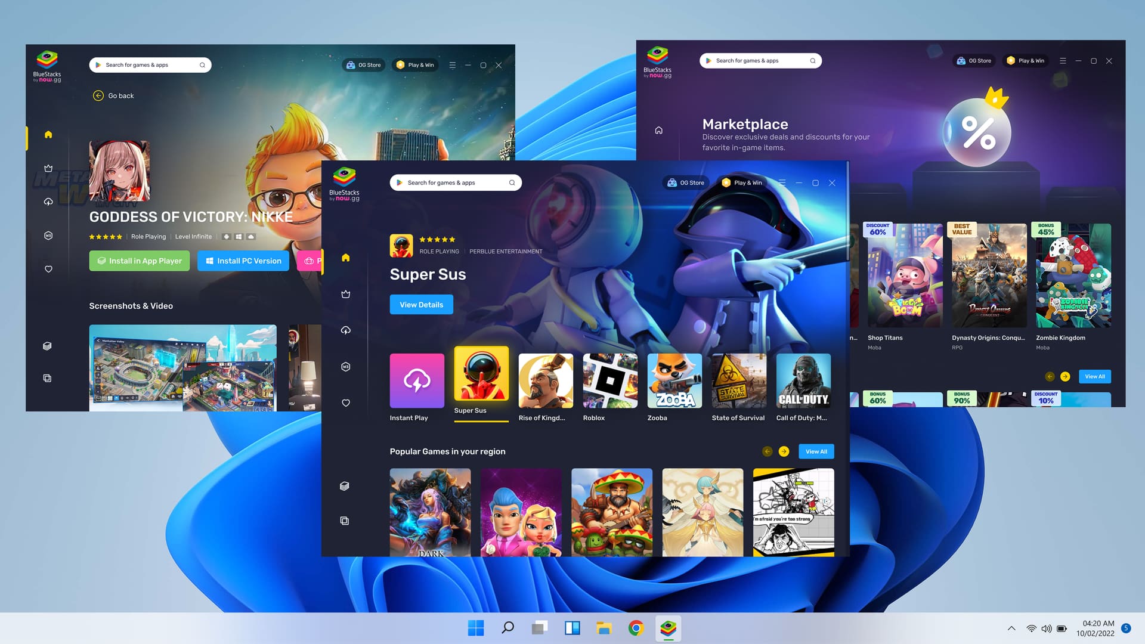The height and width of the screenshot is (644, 1145).
Task: Open Home in the Super Sus window sidebar
Action: pyautogui.click(x=345, y=258)
